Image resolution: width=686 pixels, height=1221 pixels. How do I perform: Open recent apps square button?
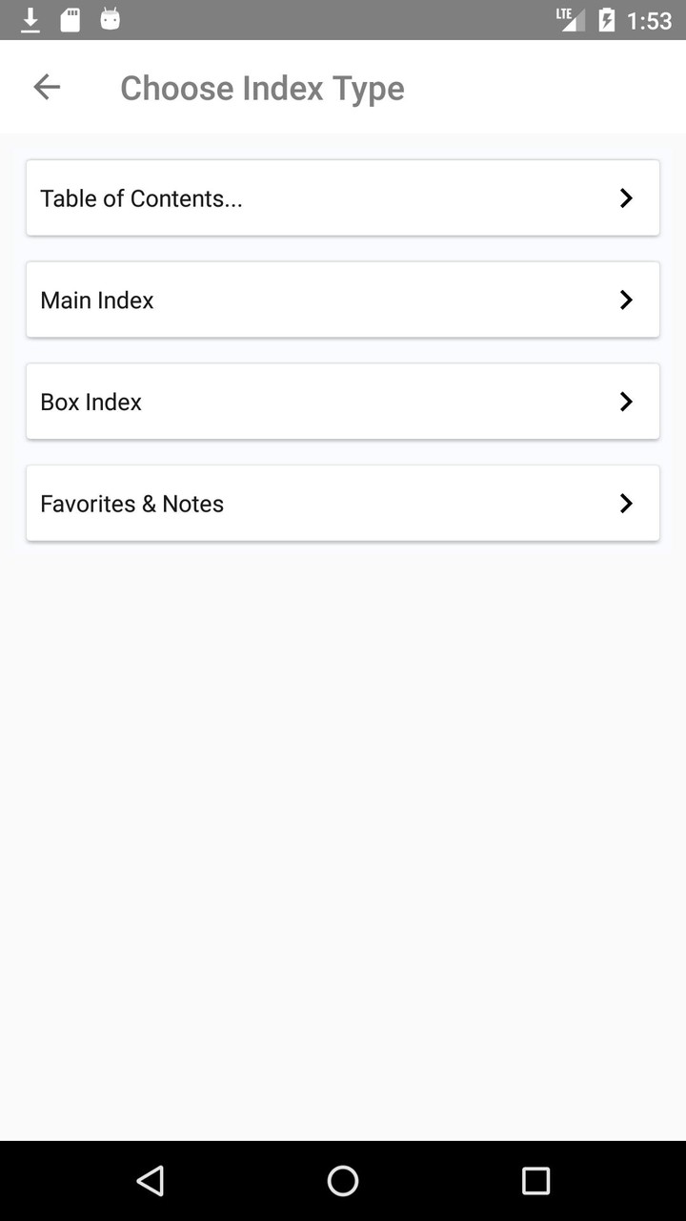pos(535,1181)
